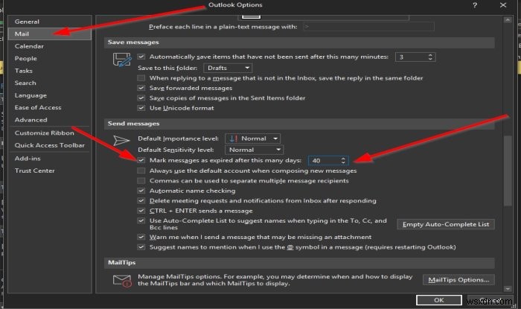Toggle Mark messages as expired checkbox
521x309 pixels.
click(x=141, y=160)
